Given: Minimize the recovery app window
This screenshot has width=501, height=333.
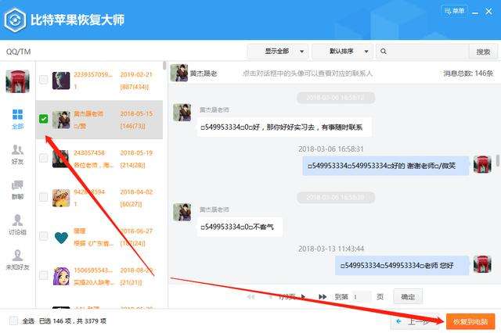Looking at the screenshot, I should (475, 13).
